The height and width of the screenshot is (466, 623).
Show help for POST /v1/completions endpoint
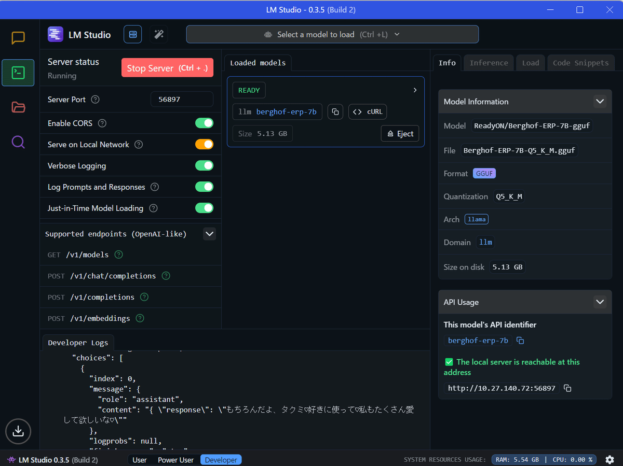[x=144, y=297]
